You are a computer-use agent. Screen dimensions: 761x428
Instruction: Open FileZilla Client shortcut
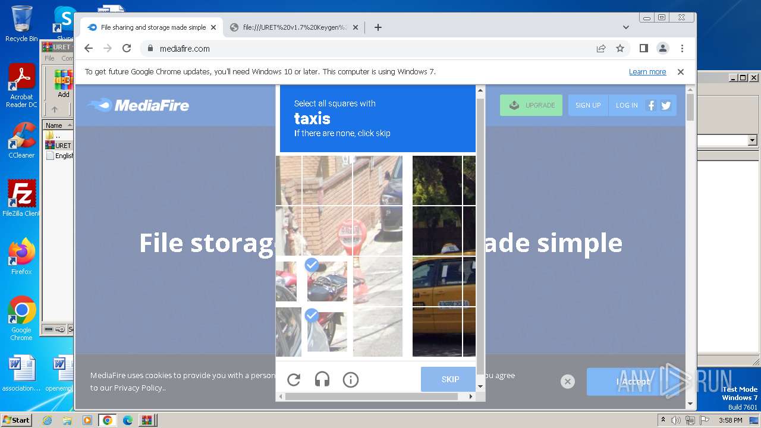(21, 199)
